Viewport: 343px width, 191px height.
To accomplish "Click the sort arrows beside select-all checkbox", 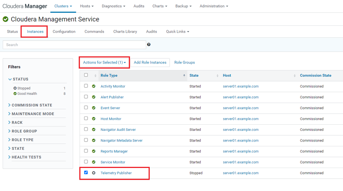I will coord(95,76).
